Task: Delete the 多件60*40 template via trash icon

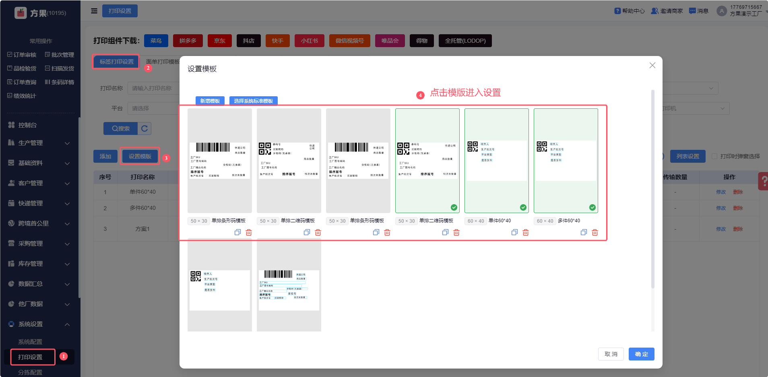Action: pyautogui.click(x=595, y=232)
